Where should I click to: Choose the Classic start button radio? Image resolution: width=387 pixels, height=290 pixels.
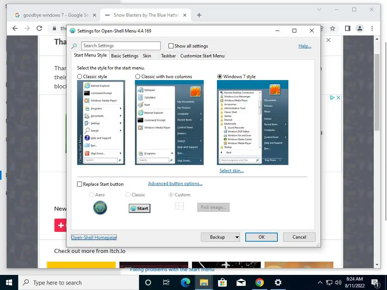(x=128, y=194)
